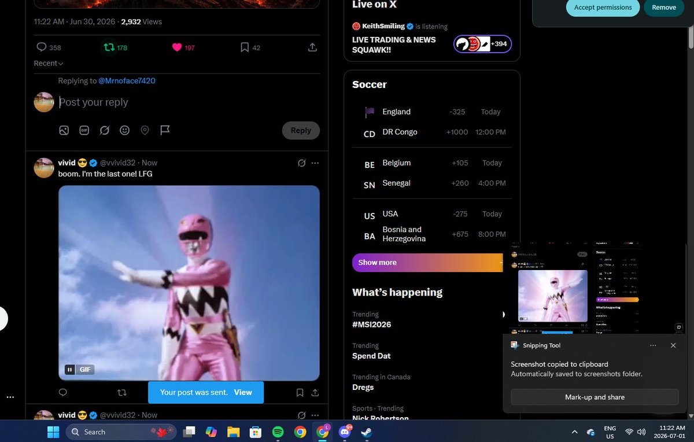Open File Explorer from the taskbar

(x=233, y=432)
